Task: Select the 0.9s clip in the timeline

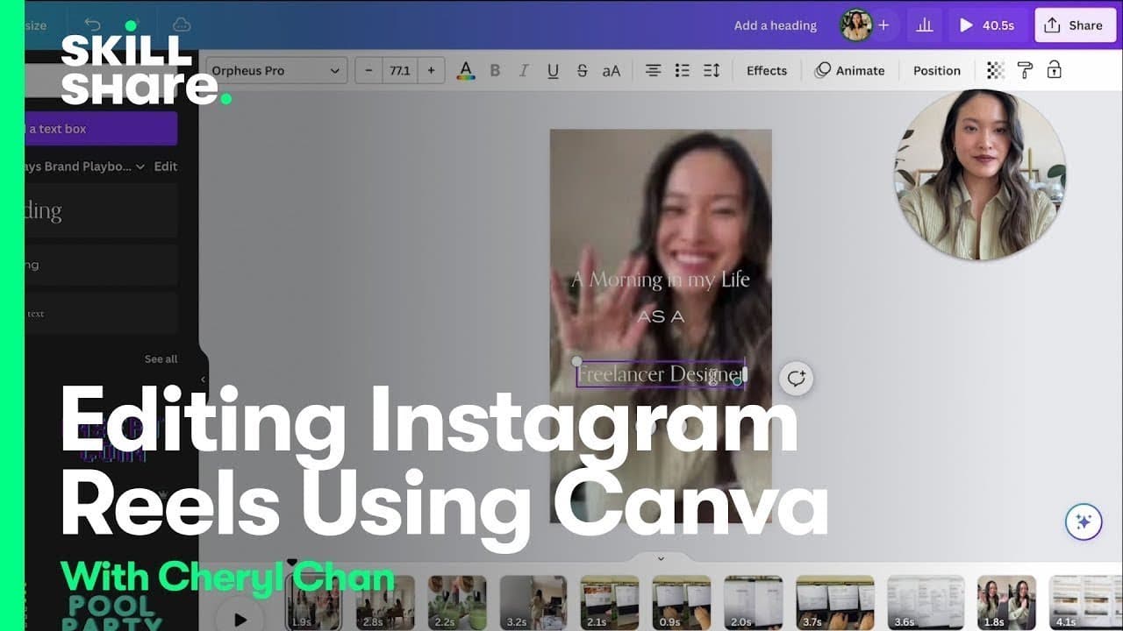Action: click(682, 603)
